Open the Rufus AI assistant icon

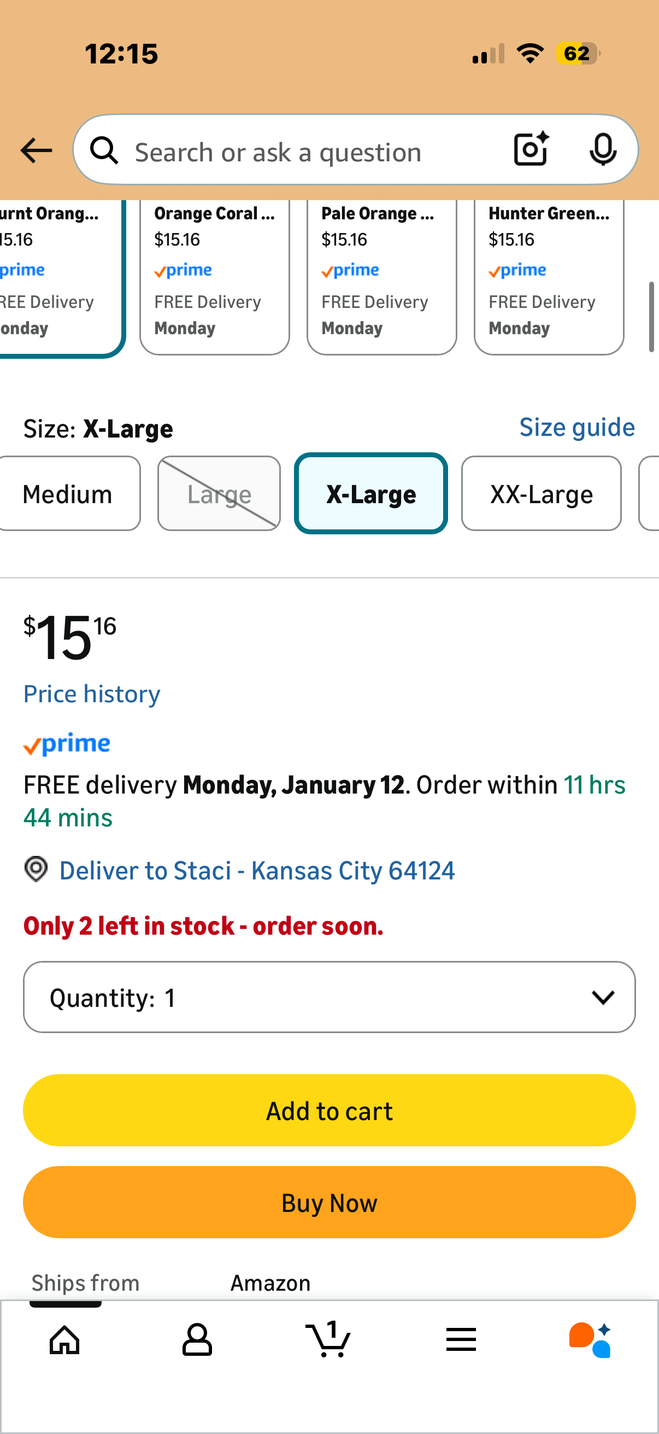point(591,1339)
